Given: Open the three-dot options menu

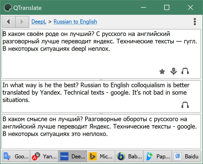Looking at the screenshot, I should click(x=195, y=22).
